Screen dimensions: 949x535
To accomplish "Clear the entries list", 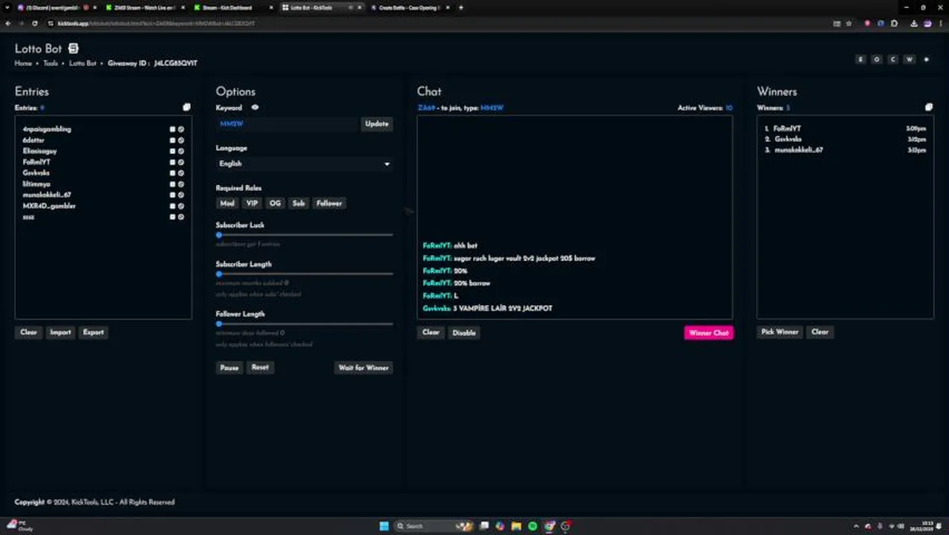I will coord(28,332).
